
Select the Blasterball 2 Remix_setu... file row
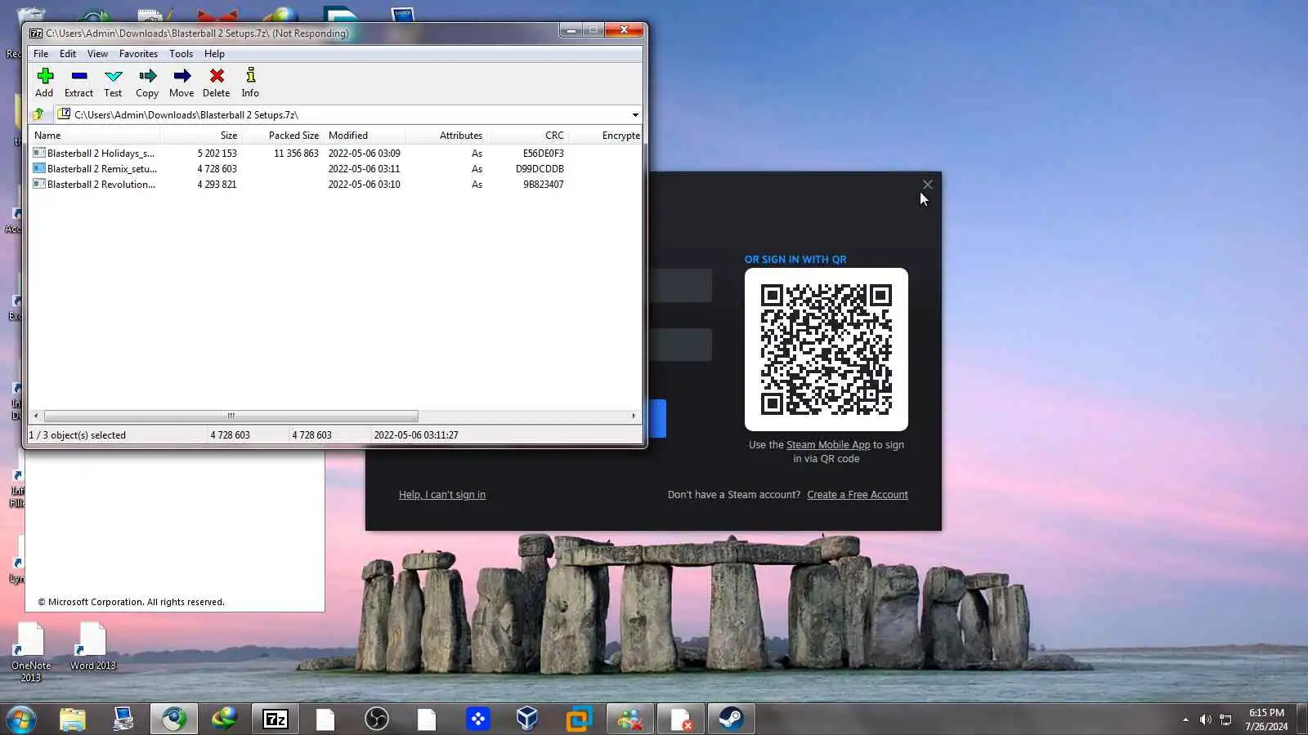(335, 169)
